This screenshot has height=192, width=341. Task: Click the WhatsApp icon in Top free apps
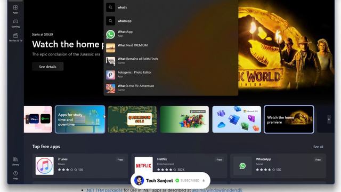242,166
